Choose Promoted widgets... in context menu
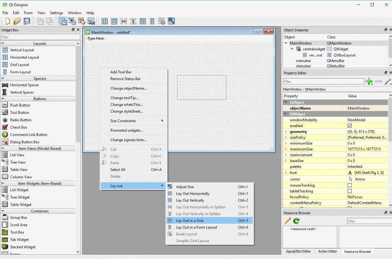The image size is (392, 259). click(134, 130)
